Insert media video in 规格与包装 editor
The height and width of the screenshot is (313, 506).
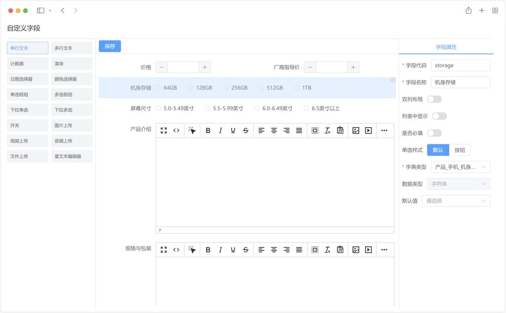[x=368, y=250]
